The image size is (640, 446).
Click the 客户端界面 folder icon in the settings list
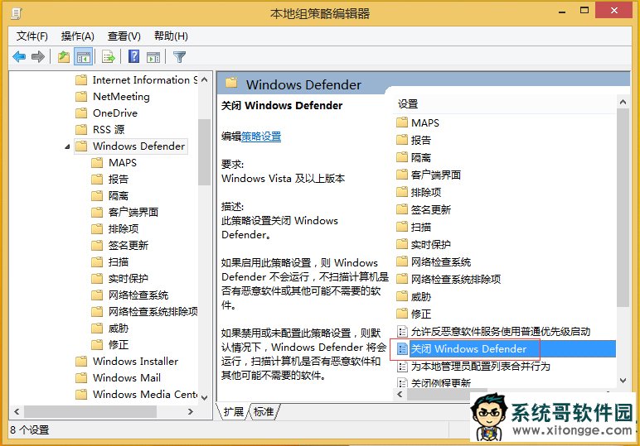402,175
